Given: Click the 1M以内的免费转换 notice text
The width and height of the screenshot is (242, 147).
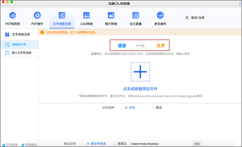Looking at the screenshot, I should [x=71, y=32].
